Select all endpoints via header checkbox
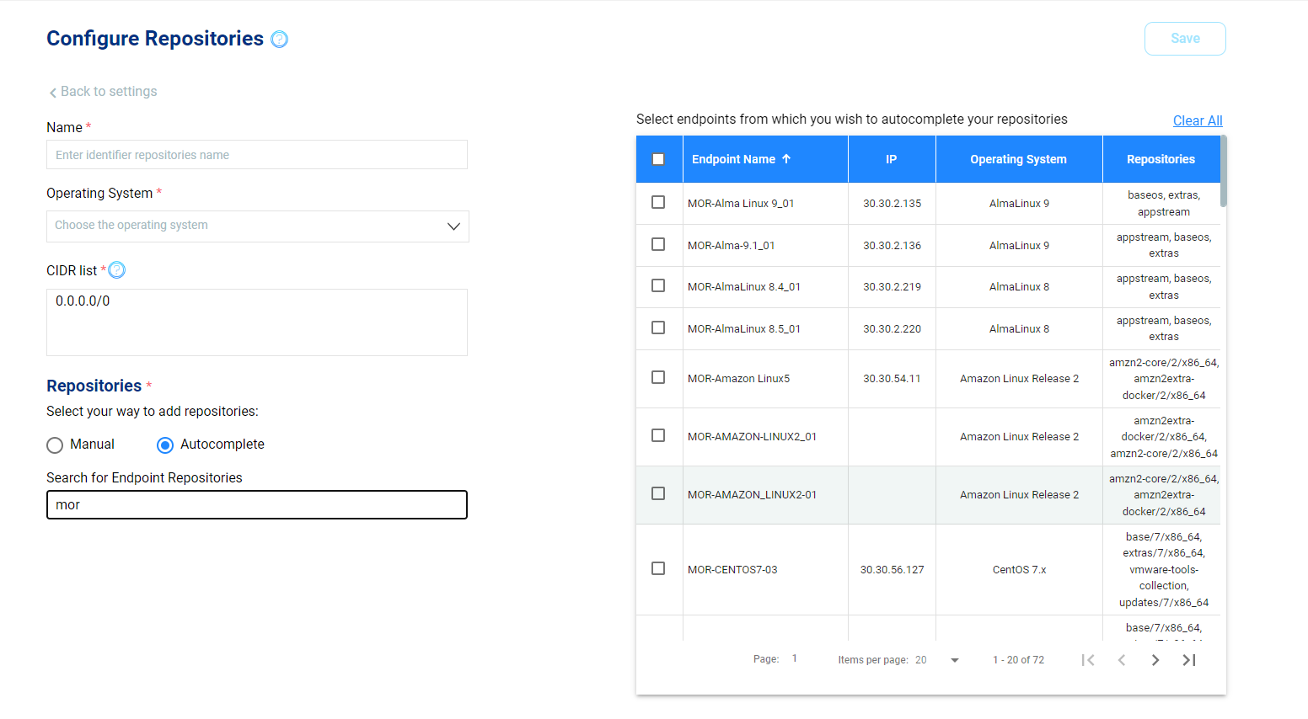1308x719 pixels. tap(659, 158)
